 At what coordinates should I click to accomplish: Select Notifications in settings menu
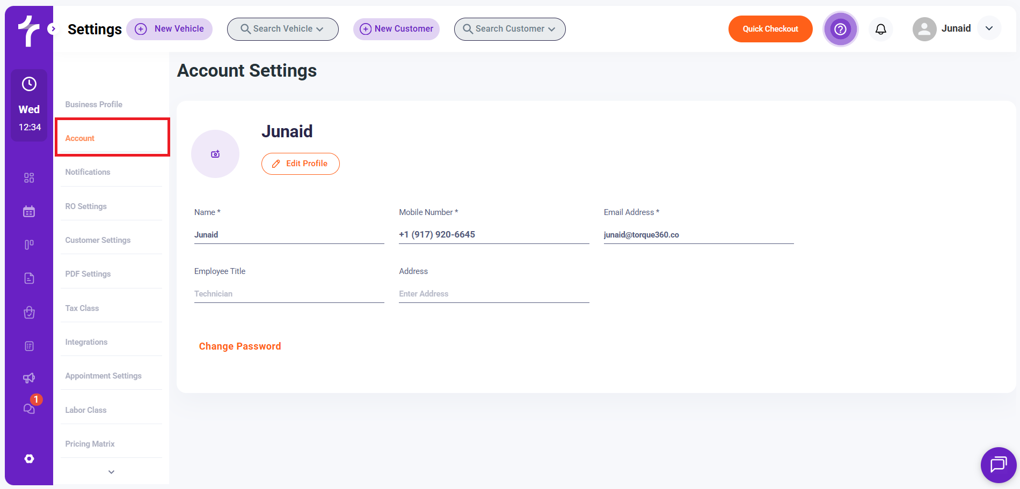88,172
